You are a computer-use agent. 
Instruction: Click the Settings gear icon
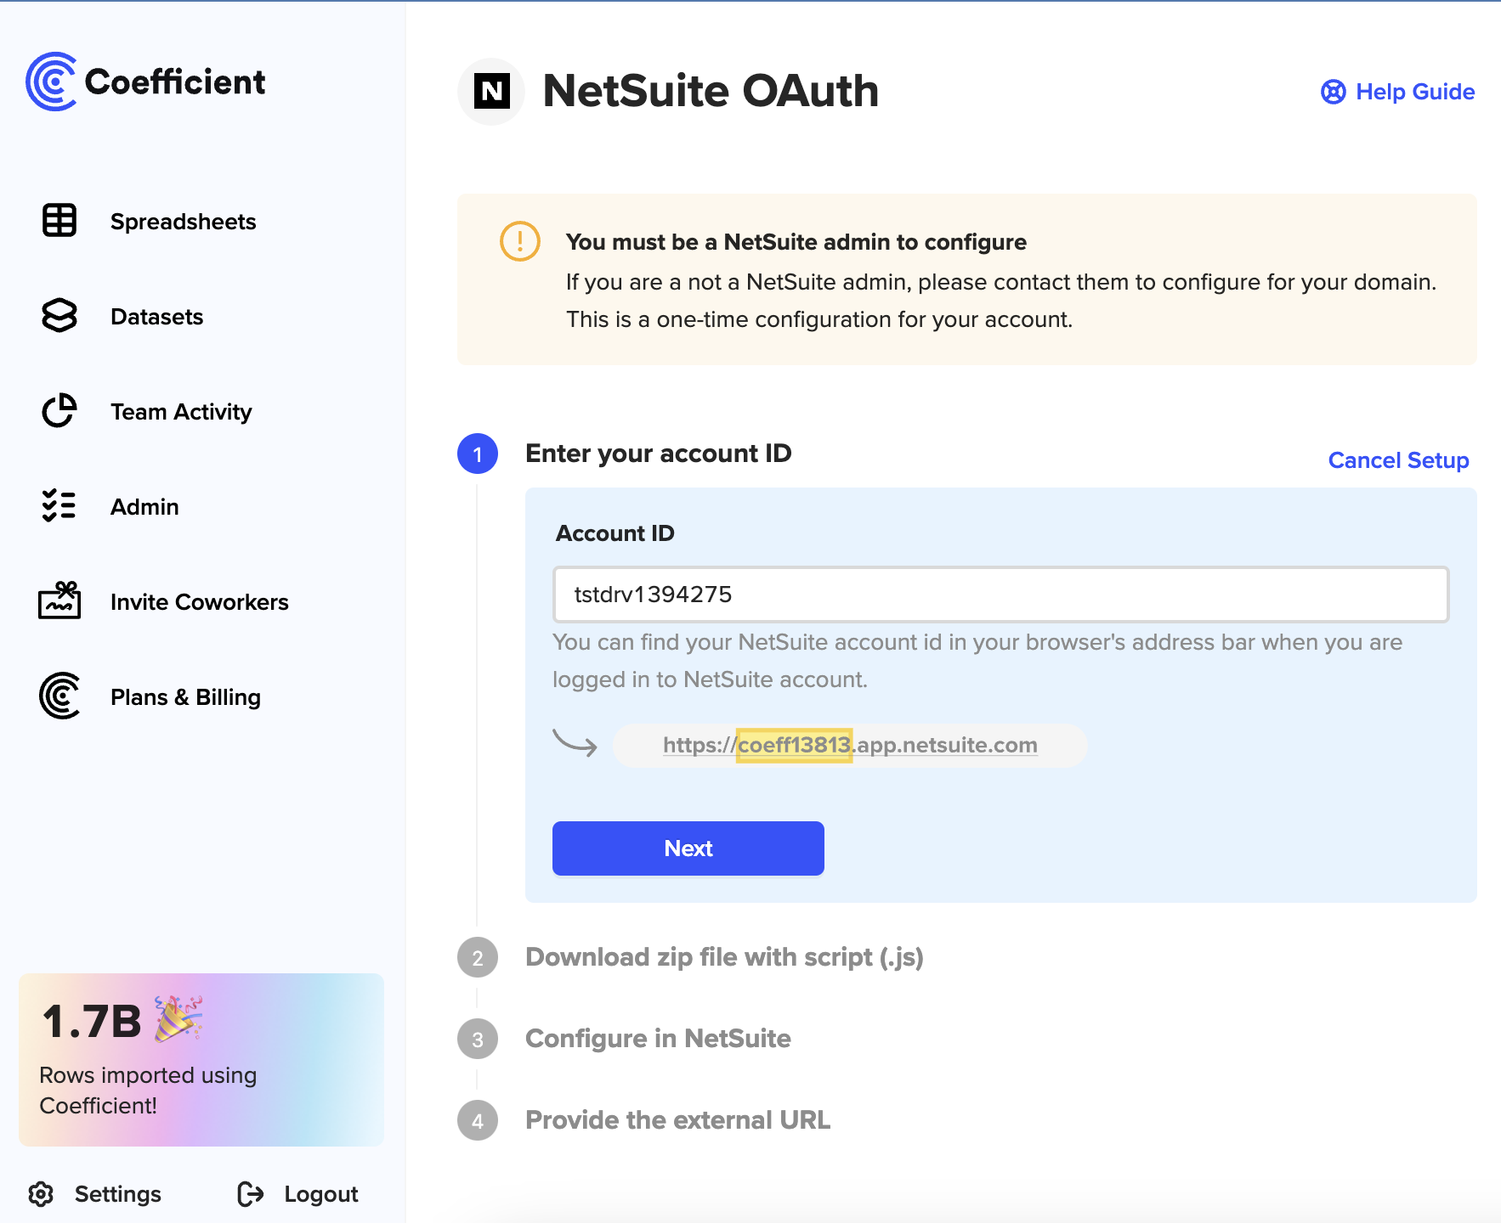click(41, 1194)
